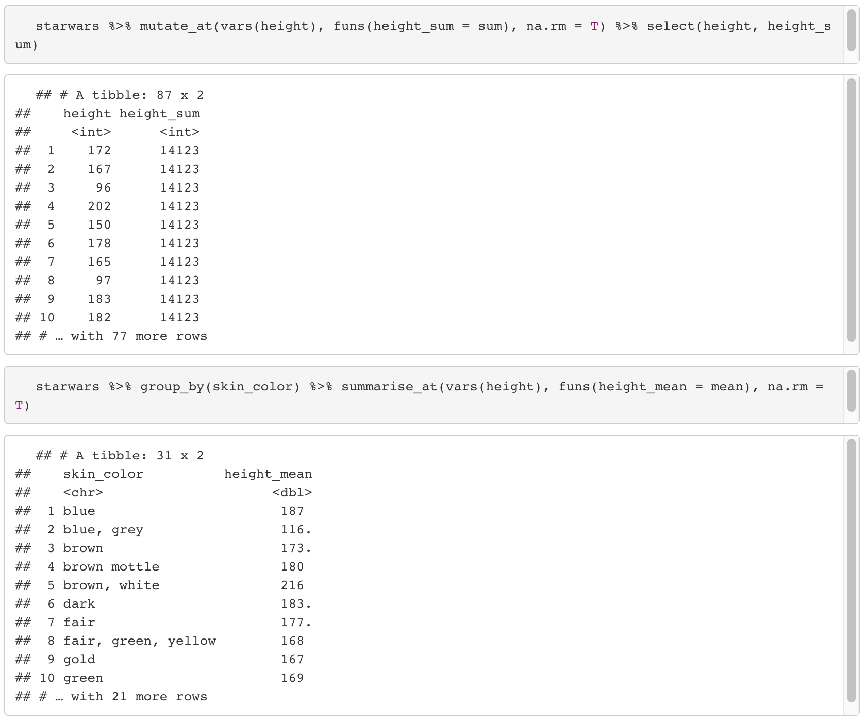Click 'brown mottle' in the skin_color column
This screenshot has width=867, height=725.
click(x=111, y=567)
